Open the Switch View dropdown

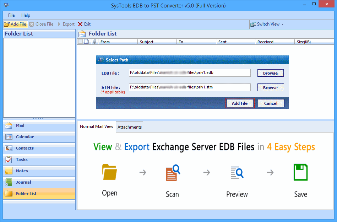[x=267, y=24]
